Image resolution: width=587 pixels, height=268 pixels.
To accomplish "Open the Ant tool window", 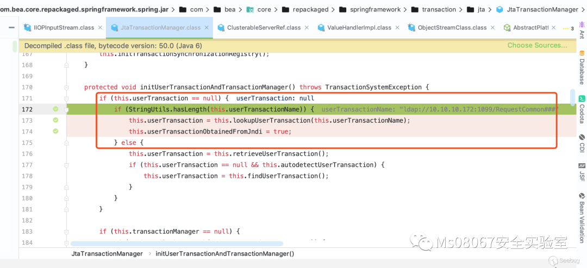I will click(582, 30).
